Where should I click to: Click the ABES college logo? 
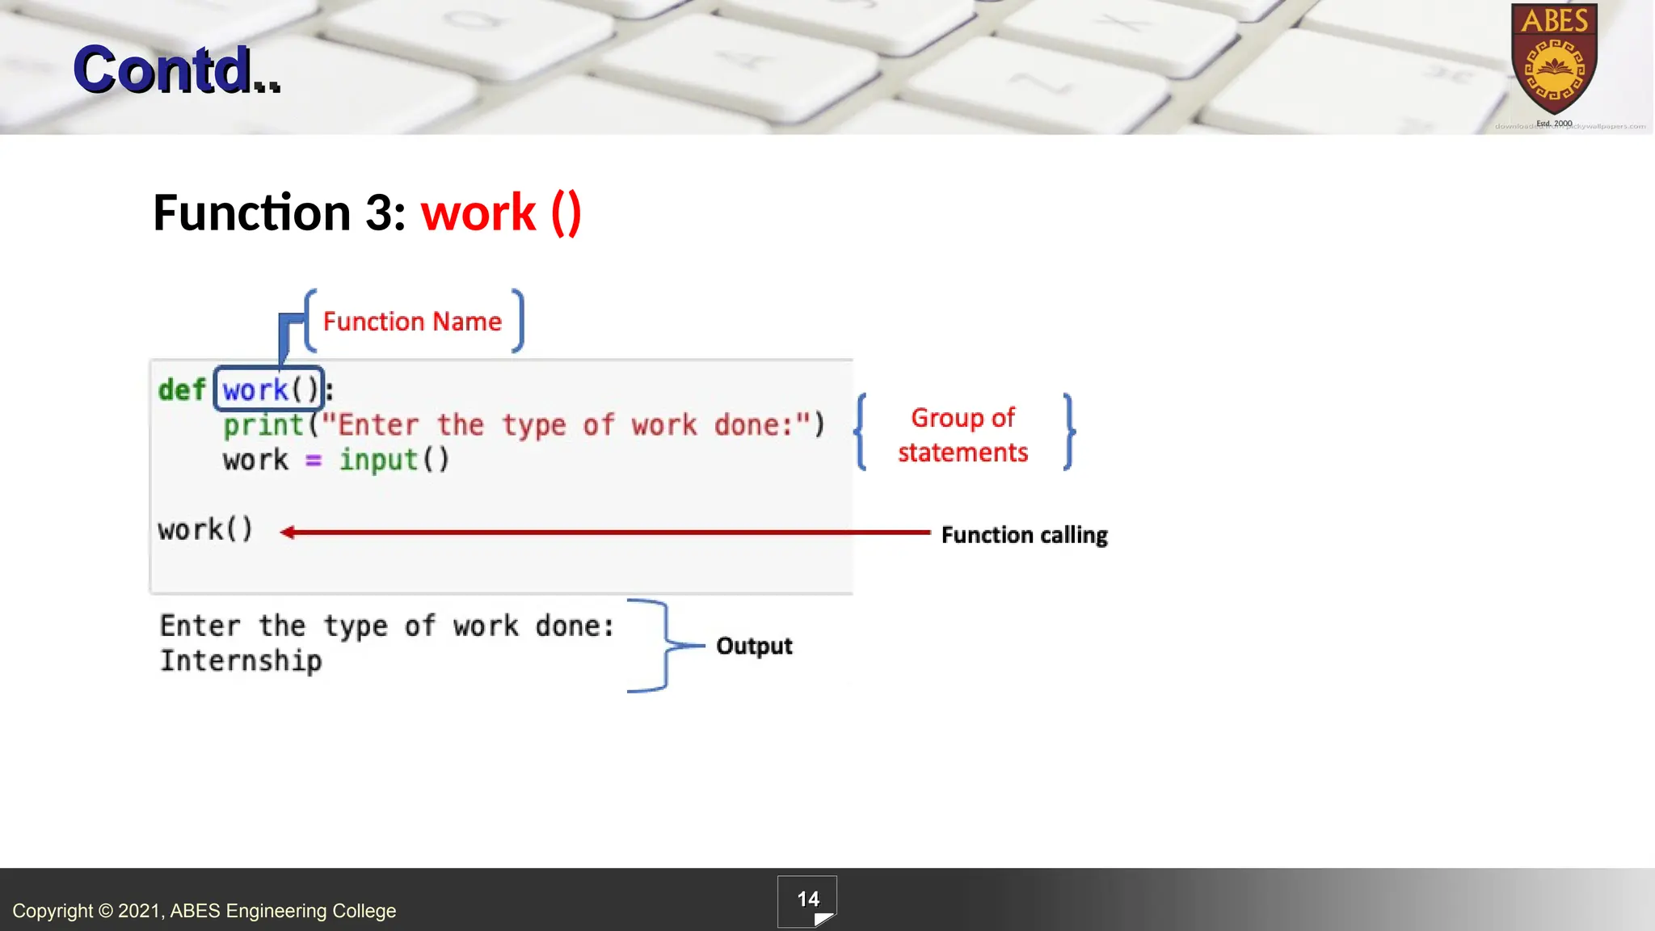[x=1553, y=61]
